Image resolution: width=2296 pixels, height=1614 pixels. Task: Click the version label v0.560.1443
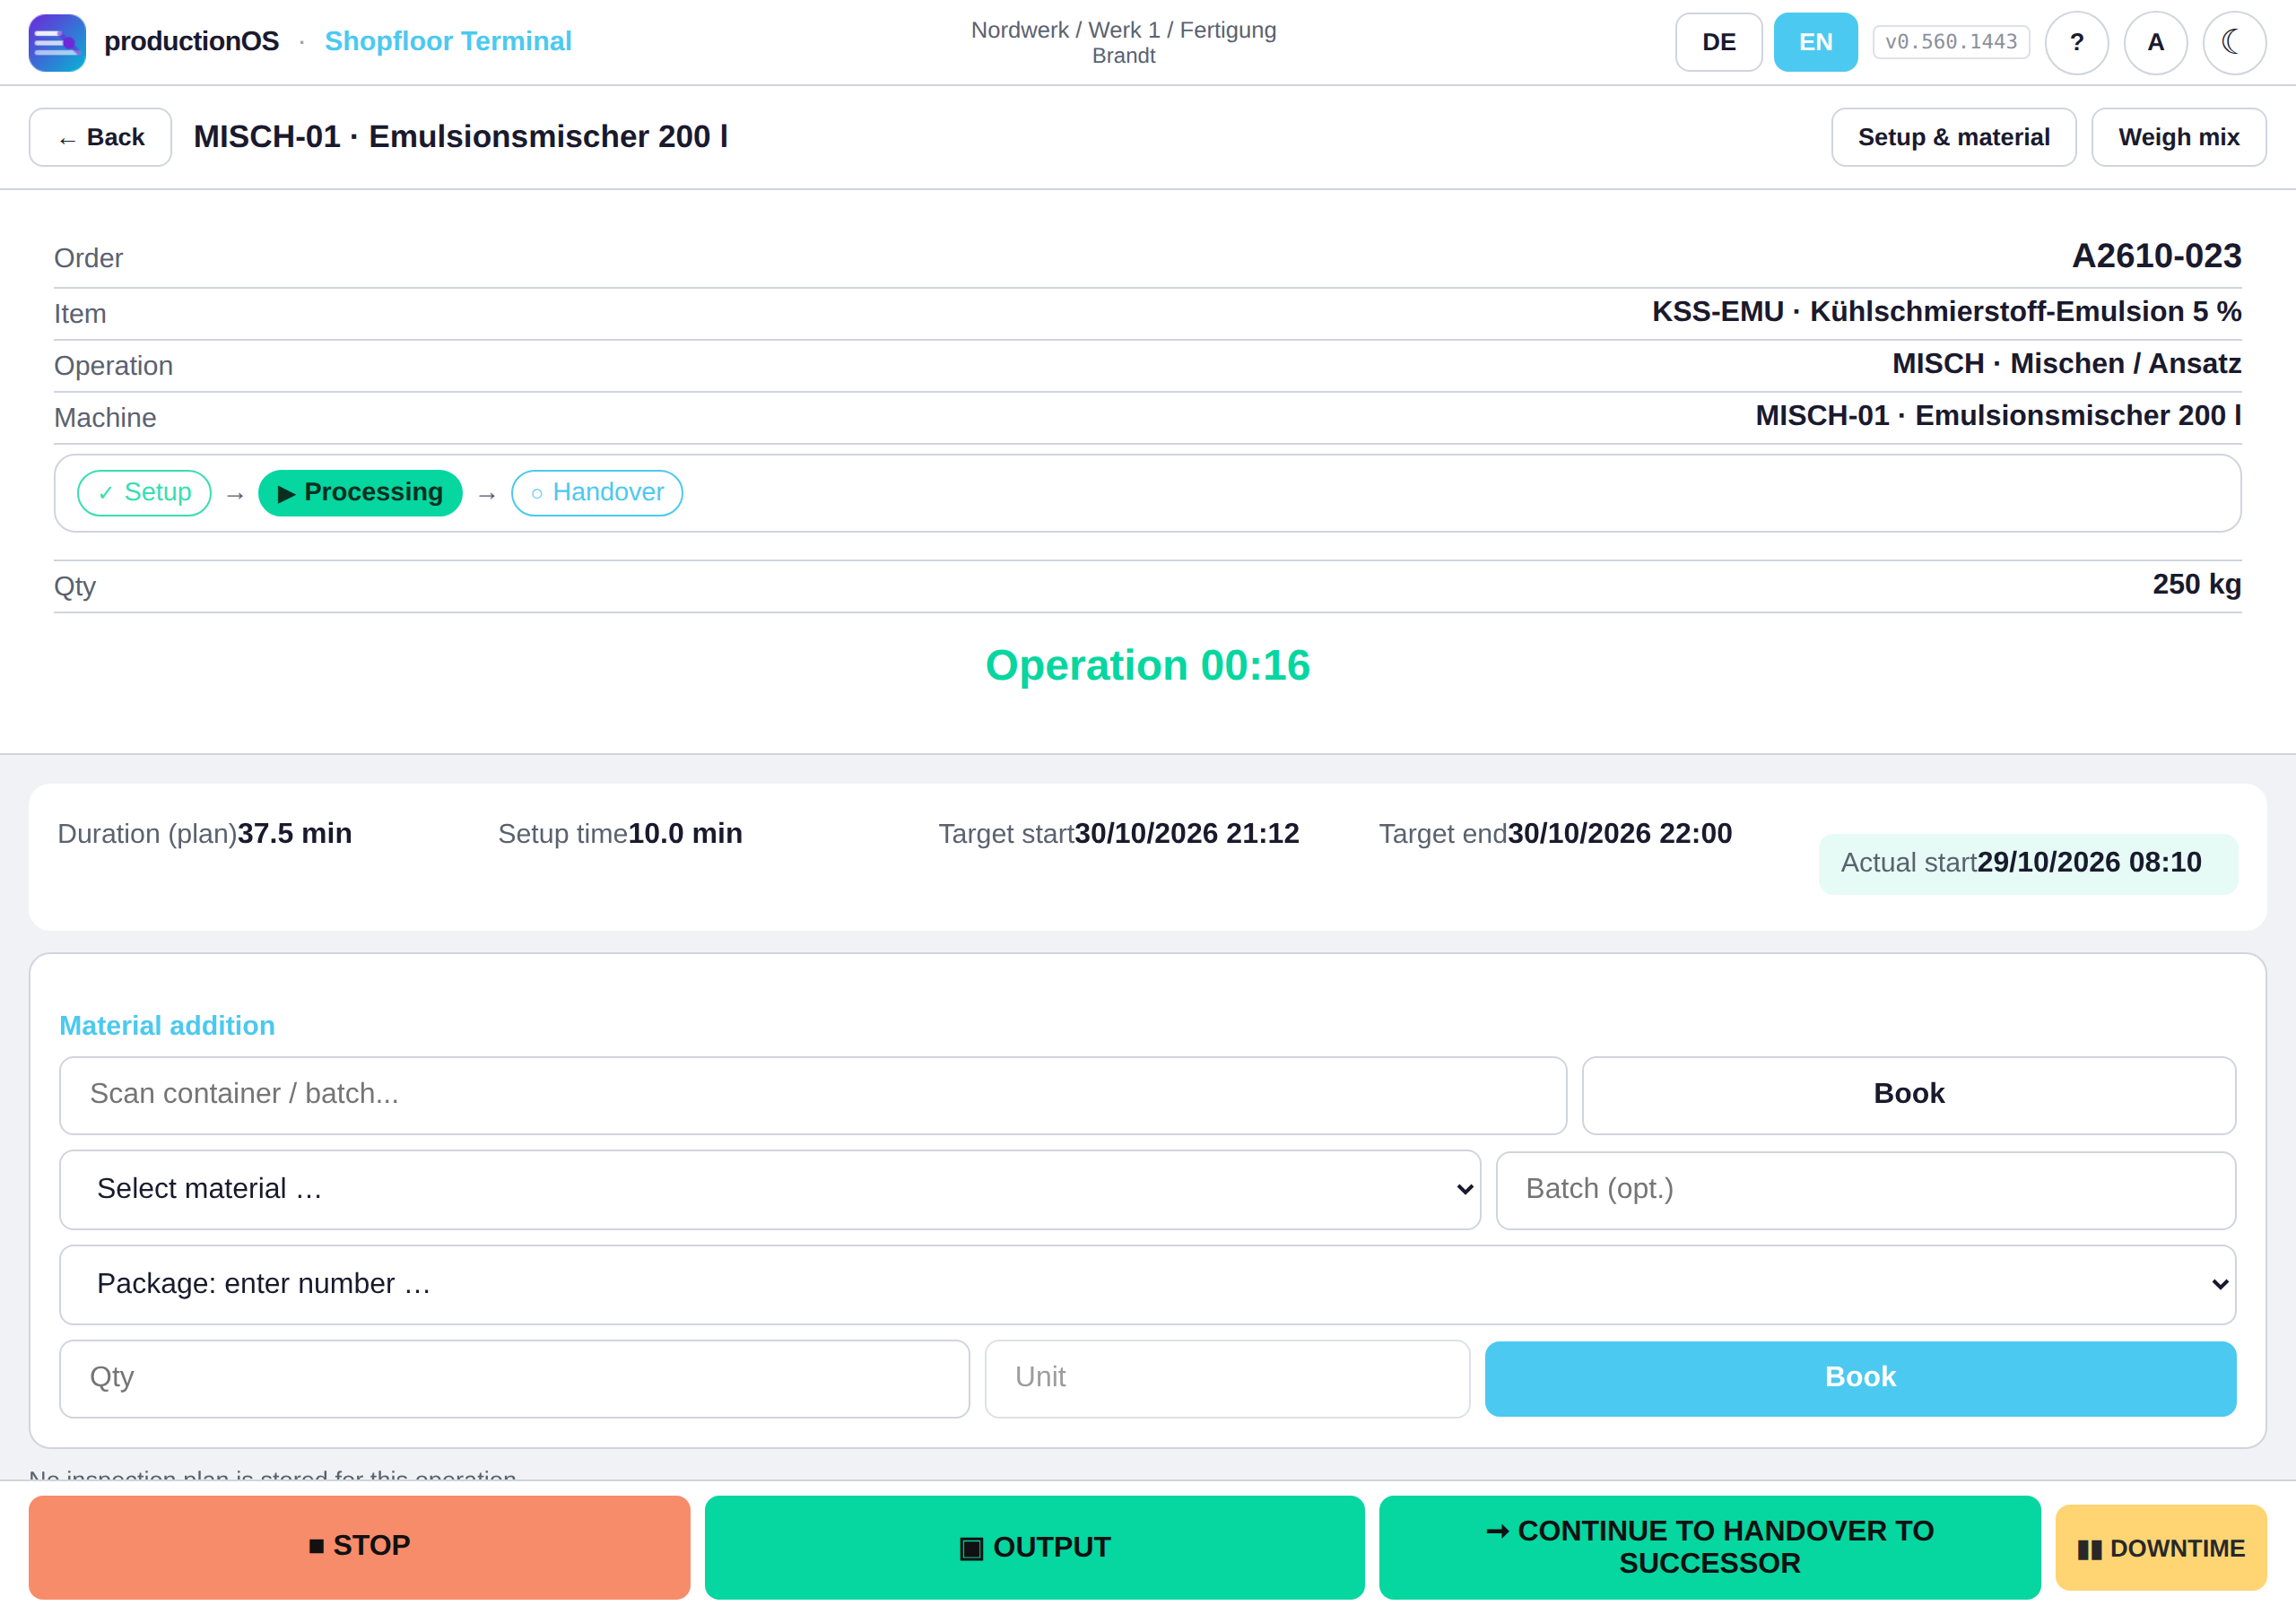point(1950,42)
